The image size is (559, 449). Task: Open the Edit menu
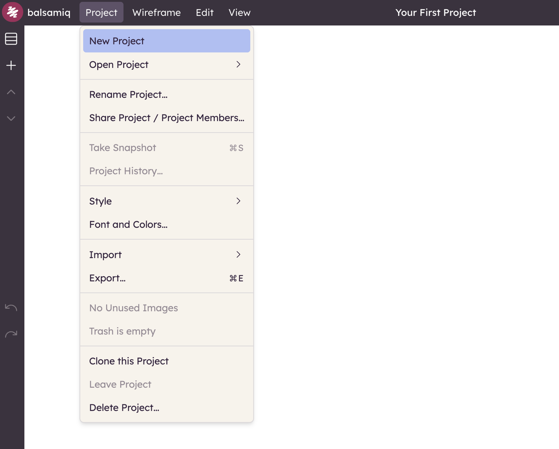pyautogui.click(x=204, y=12)
